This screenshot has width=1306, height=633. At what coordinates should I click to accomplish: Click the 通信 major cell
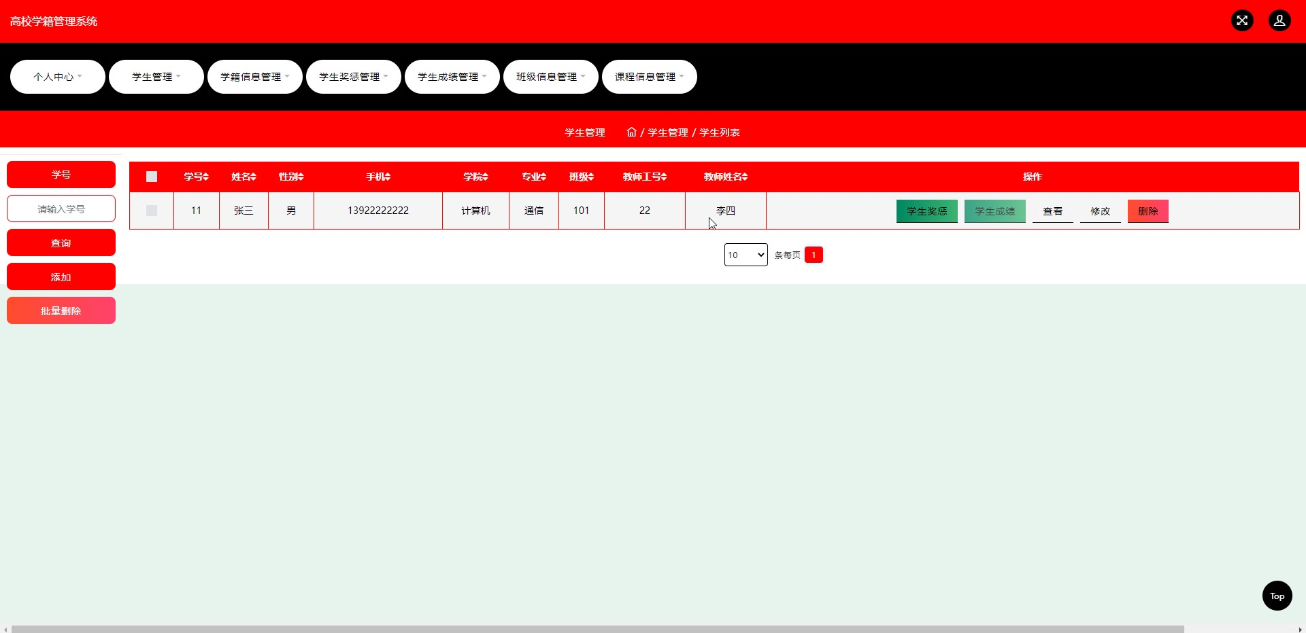point(534,211)
